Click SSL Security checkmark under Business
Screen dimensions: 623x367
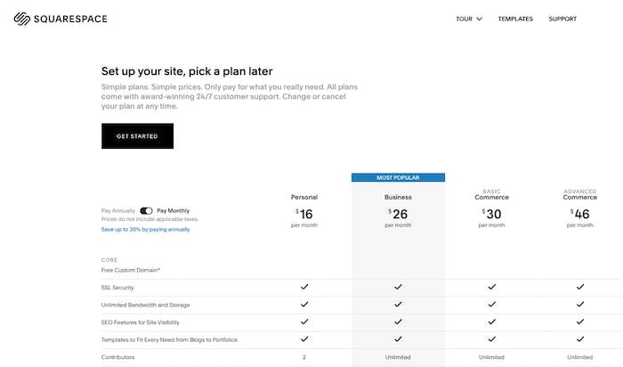[x=398, y=288]
